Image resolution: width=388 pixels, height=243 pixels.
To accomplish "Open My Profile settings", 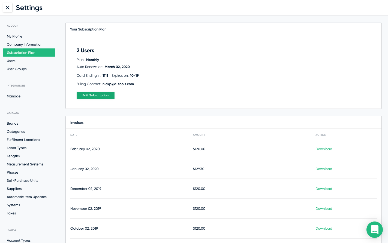I will tap(14, 36).
